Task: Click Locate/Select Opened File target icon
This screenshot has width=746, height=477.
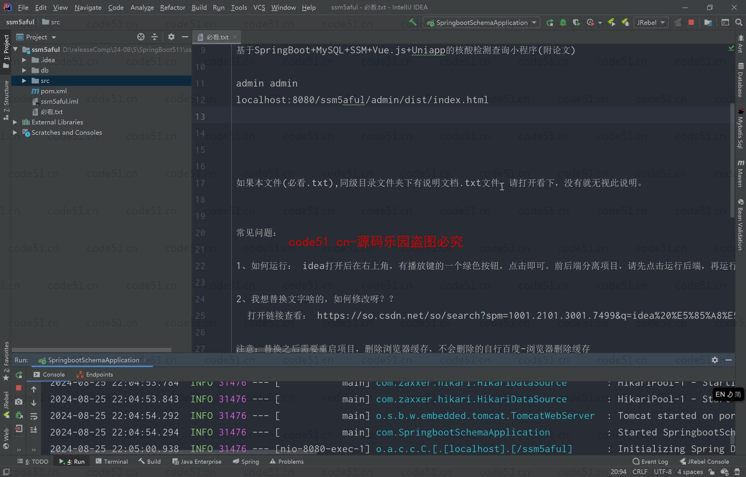Action: (141, 37)
